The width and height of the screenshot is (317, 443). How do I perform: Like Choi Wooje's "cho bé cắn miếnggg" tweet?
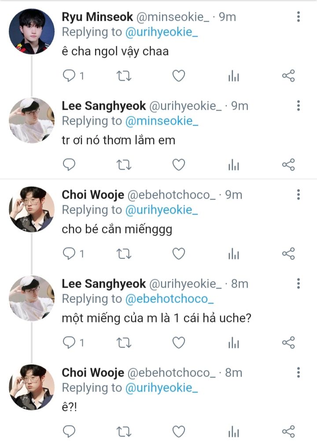click(x=178, y=254)
